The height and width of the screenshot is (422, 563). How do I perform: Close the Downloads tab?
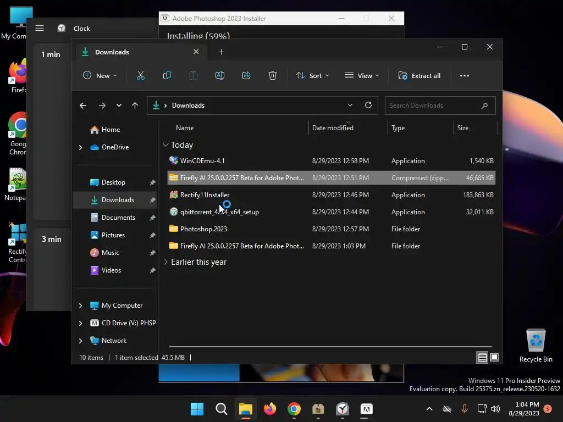(196, 52)
